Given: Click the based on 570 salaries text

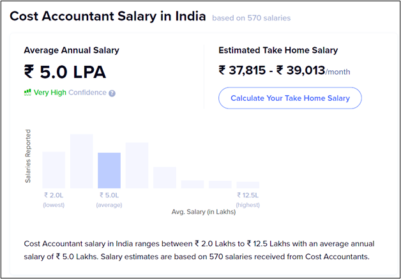Looking at the screenshot, I should point(252,18).
